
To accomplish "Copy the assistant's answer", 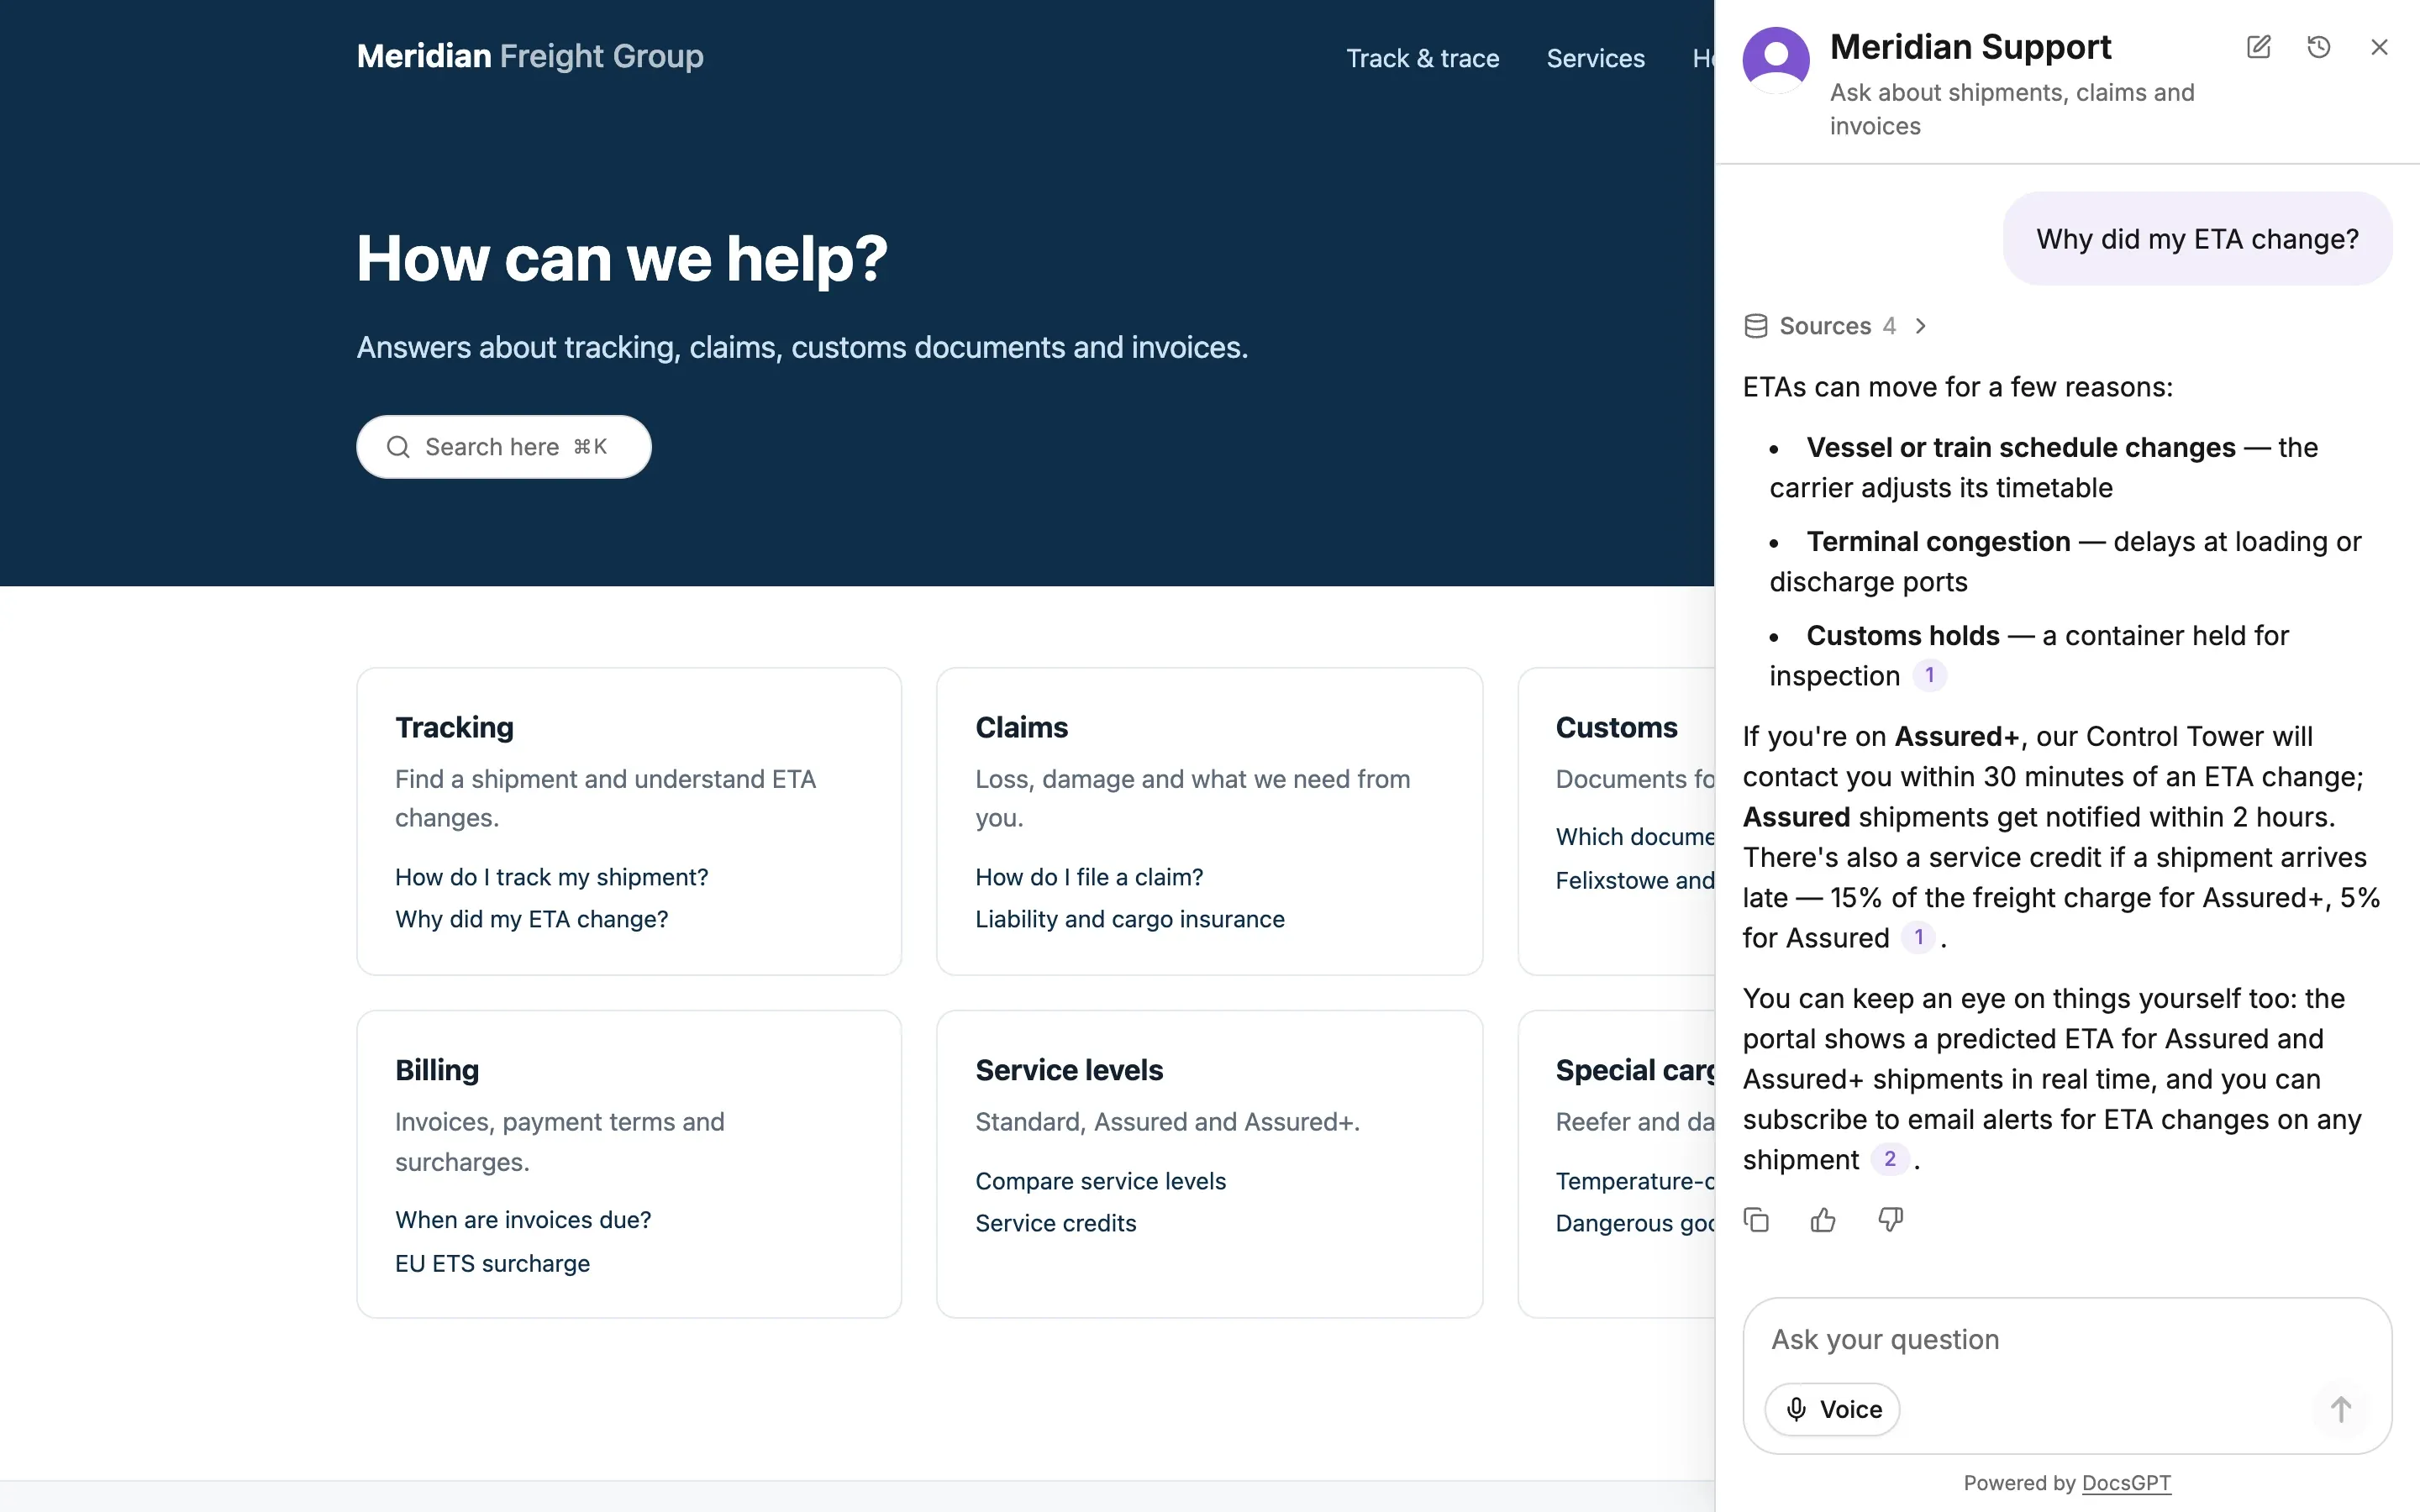I will click(x=1756, y=1220).
